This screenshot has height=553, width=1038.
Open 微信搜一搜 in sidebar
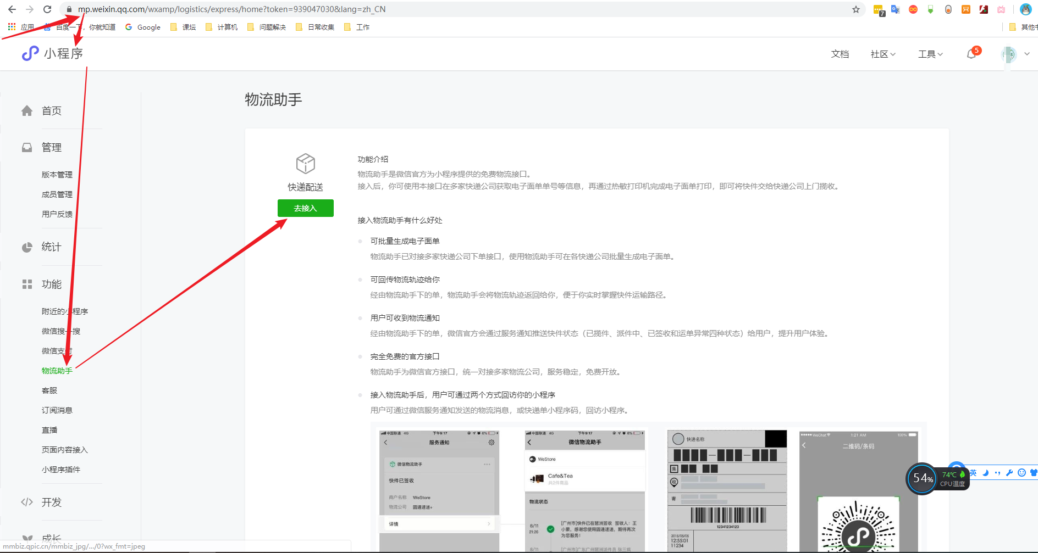coord(61,331)
